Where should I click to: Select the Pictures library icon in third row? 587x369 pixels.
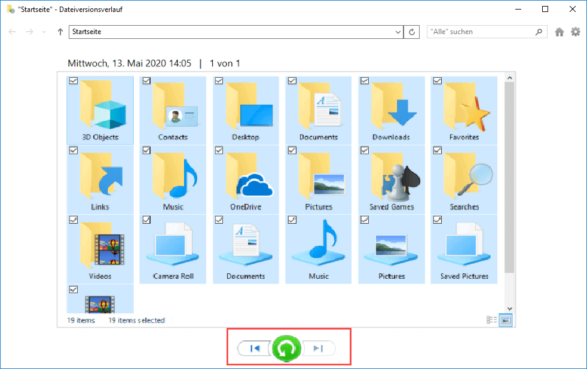(x=391, y=250)
